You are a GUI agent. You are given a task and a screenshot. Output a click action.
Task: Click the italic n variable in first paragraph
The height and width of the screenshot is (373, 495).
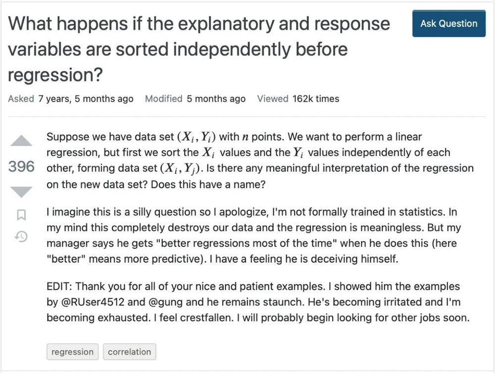[x=246, y=137]
